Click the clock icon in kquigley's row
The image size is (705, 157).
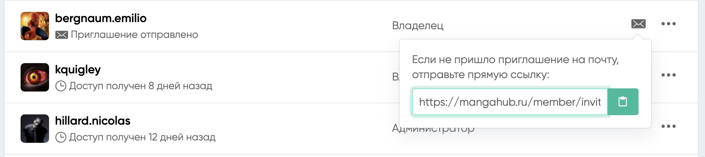pyautogui.click(x=61, y=86)
